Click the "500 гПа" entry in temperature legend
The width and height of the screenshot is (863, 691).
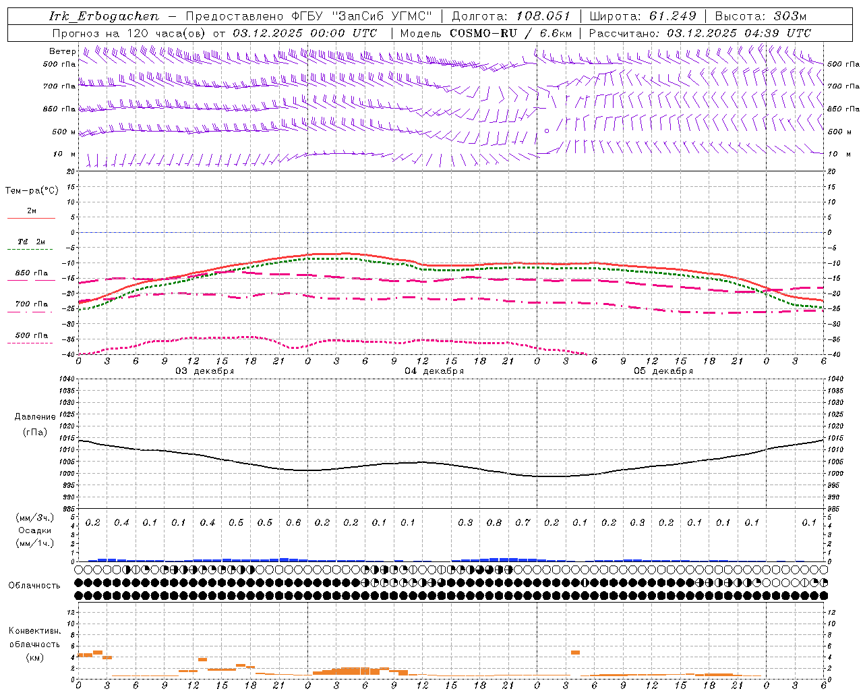32,335
